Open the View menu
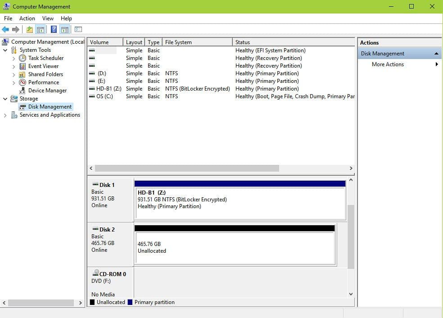This screenshot has width=443, height=318. [x=48, y=18]
